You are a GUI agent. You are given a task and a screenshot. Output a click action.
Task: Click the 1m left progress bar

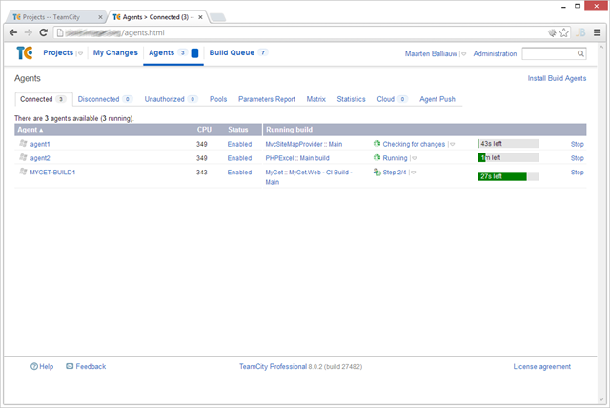508,157
